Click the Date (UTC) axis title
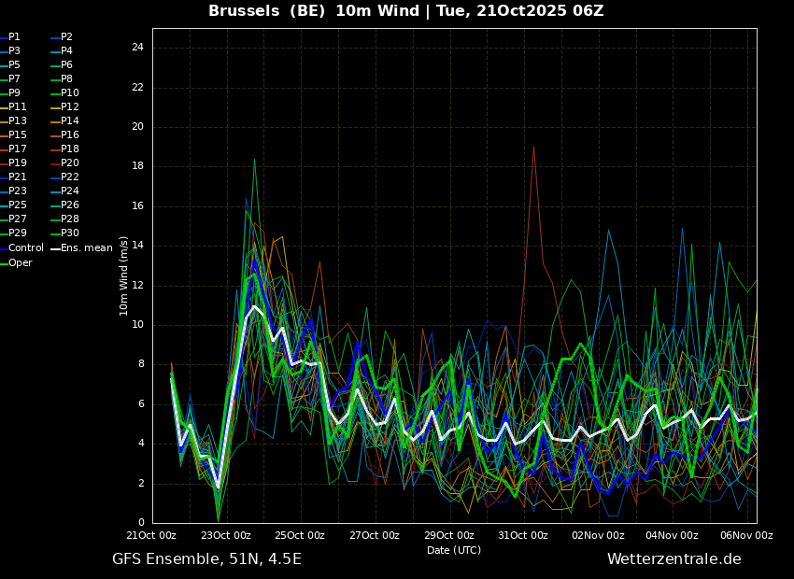Image resolution: width=794 pixels, height=579 pixels. 454,551
